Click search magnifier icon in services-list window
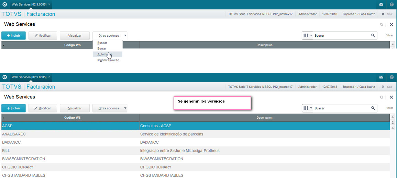397x178 pixels. [373, 108]
